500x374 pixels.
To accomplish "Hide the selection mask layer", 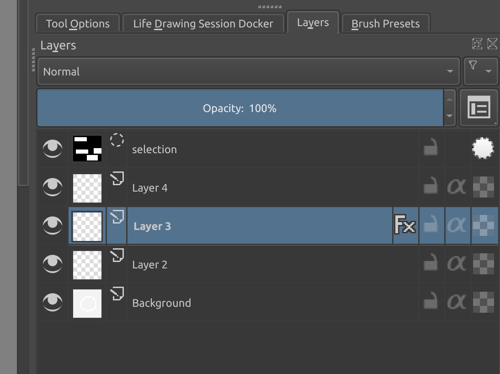I will click(53, 149).
